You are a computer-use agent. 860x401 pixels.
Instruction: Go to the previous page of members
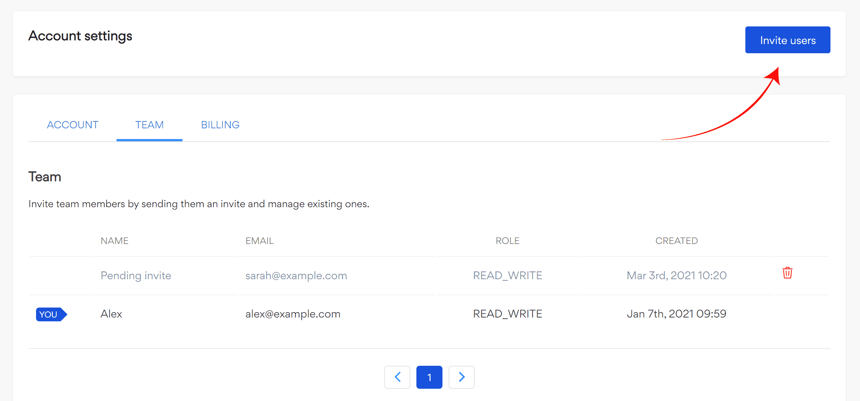click(x=397, y=377)
